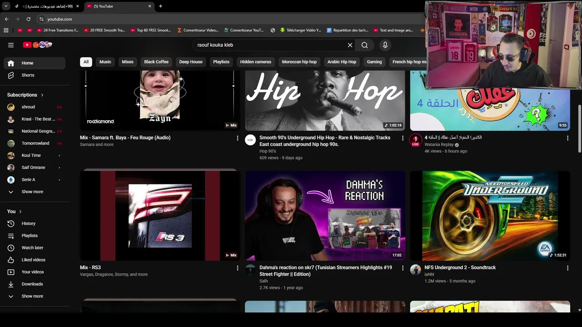Select the All filter chip
This screenshot has height=327, width=582.
click(x=86, y=62)
